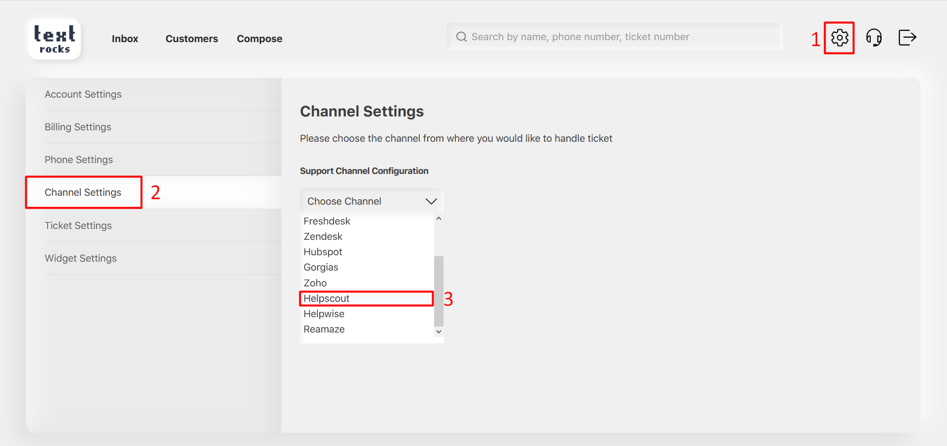Select the Hubspot channel option
The width and height of the screenshot is (947, 446).
323,252
